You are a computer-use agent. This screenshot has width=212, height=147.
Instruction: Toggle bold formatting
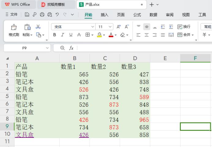click(54, 35)
